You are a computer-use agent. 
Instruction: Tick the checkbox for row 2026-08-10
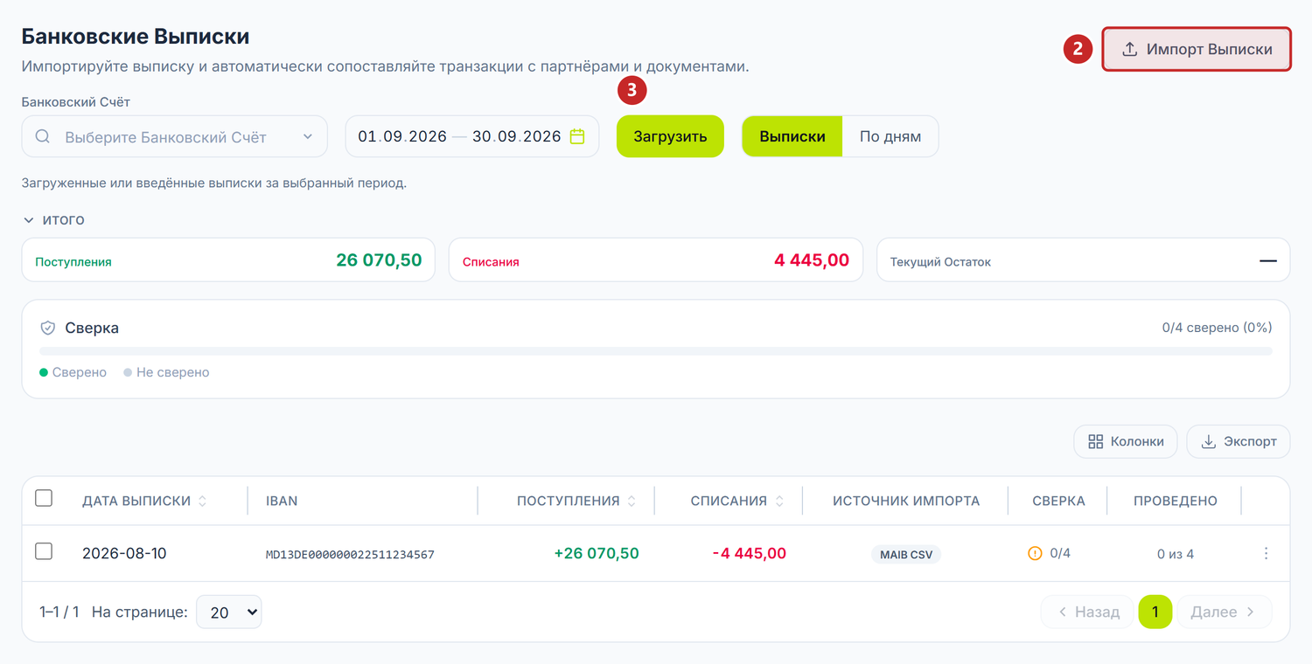44,551
